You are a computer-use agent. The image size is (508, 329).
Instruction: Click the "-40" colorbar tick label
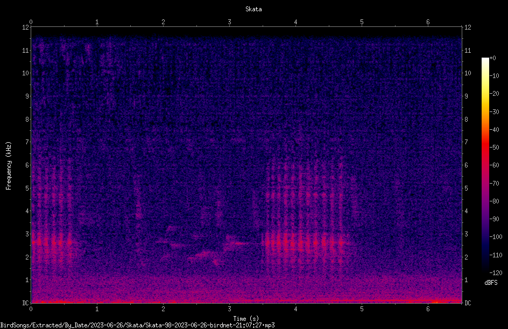pyautogui.click(x=494, y=130)
